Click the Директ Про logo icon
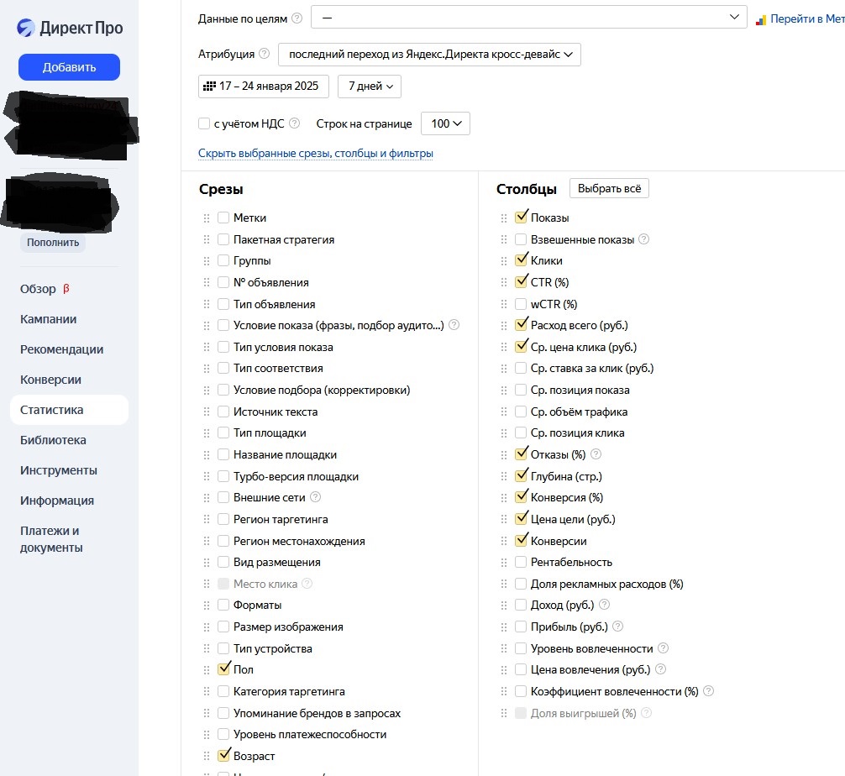Image resolution: width=845 pixels, height=776 pixels. (26, 28)
